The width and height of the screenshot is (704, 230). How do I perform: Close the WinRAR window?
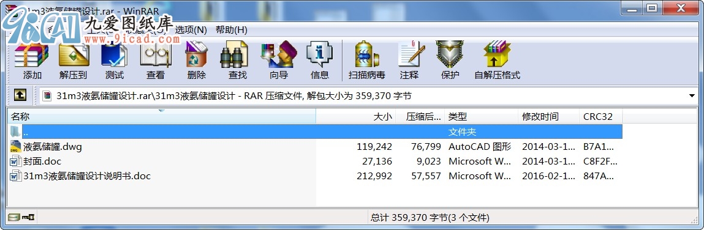click(x=681, y=7)
